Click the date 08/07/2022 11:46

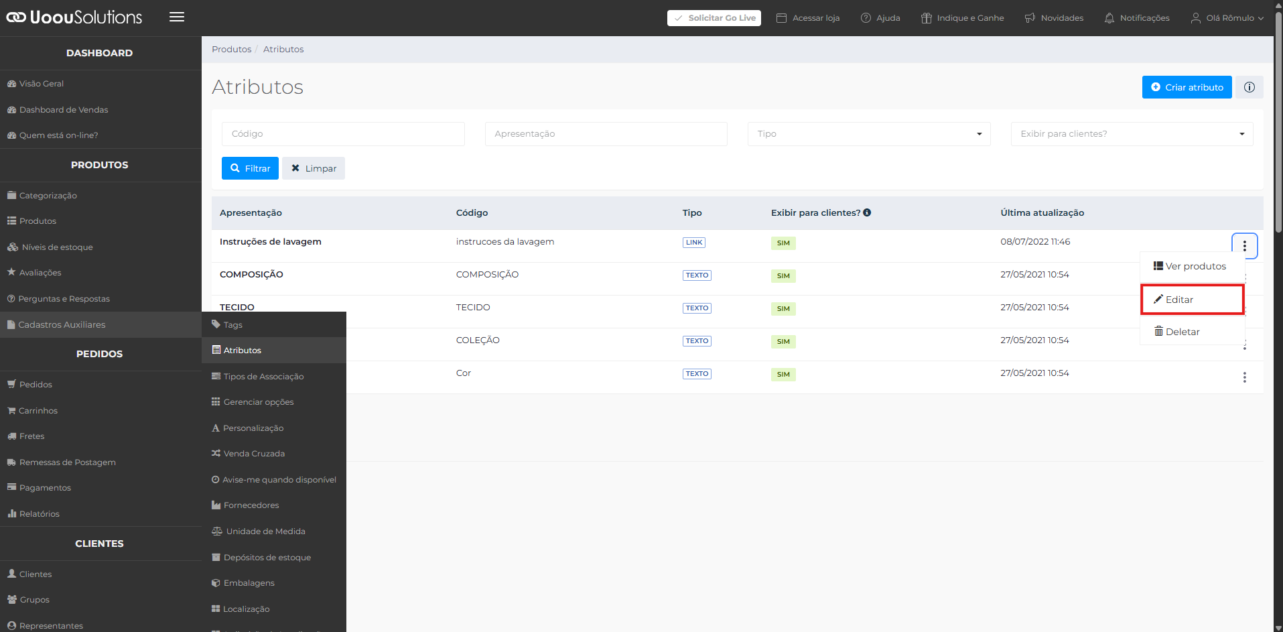pyautogui.click(x=1035, y=242)
